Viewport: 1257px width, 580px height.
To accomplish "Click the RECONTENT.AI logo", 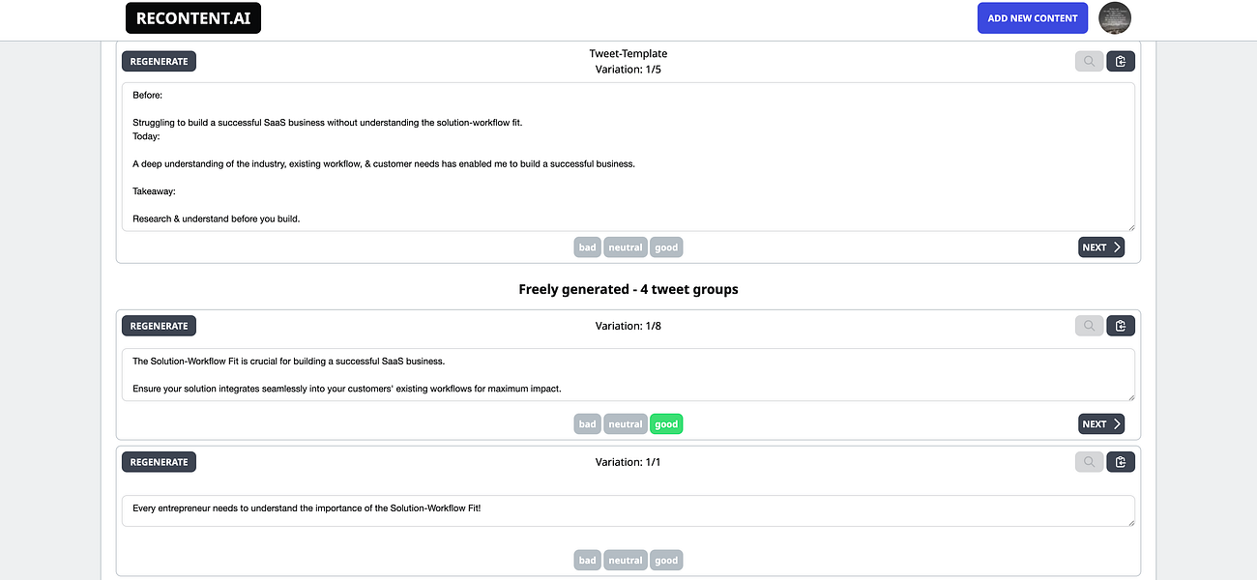I will tap(193, 17).
